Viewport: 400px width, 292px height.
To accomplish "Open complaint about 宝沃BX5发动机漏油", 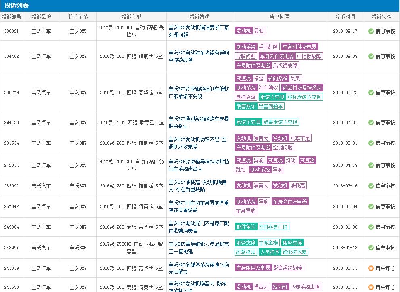I will [199, 31].
